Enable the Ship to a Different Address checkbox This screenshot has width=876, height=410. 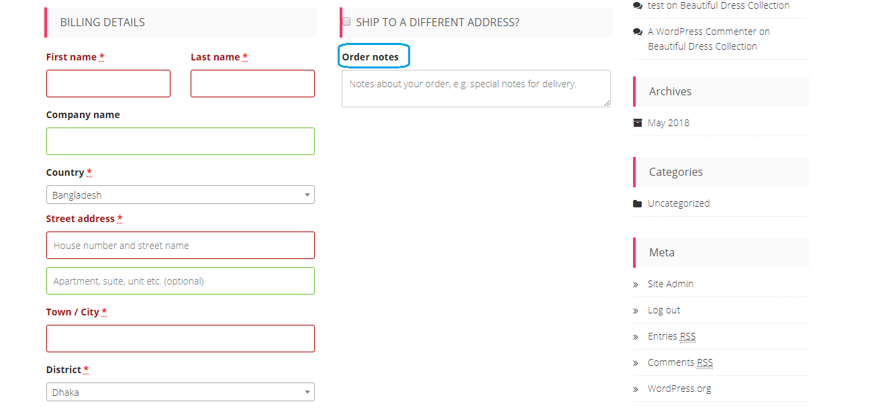click(346, 21)
